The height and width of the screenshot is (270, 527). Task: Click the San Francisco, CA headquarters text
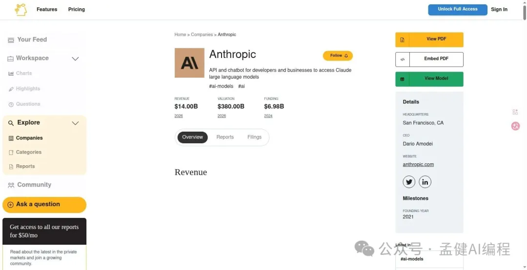[423, 123]
